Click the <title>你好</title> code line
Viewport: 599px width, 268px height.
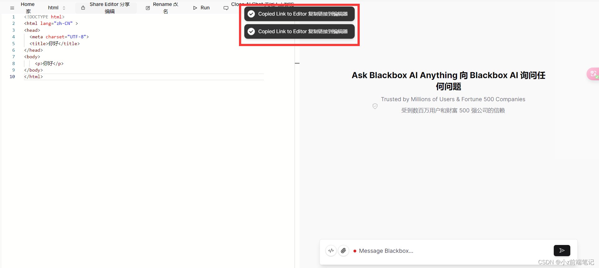[x=55, y=44]
